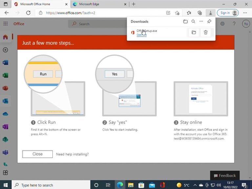This screenshot has width=252, height=189.
Task: Open Office app from taskbar
Action: tap(162, 185)
